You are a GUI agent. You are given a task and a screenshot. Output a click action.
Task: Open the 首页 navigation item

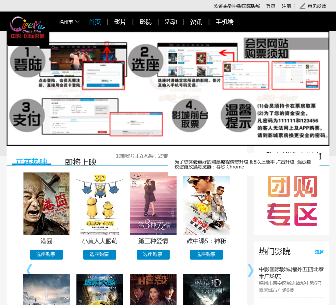pos(95,22)
